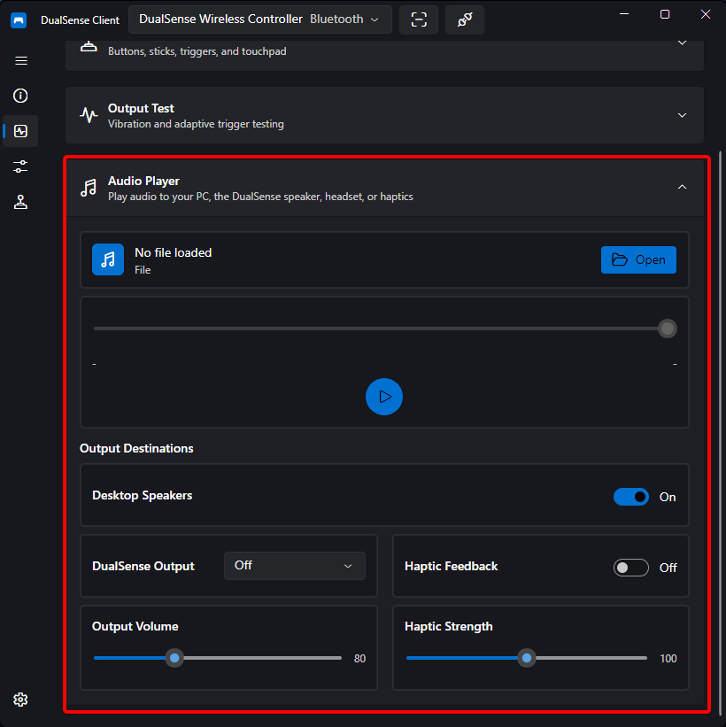
Task: Open the controller selection dropdown
Action: [x=260, y=19]
